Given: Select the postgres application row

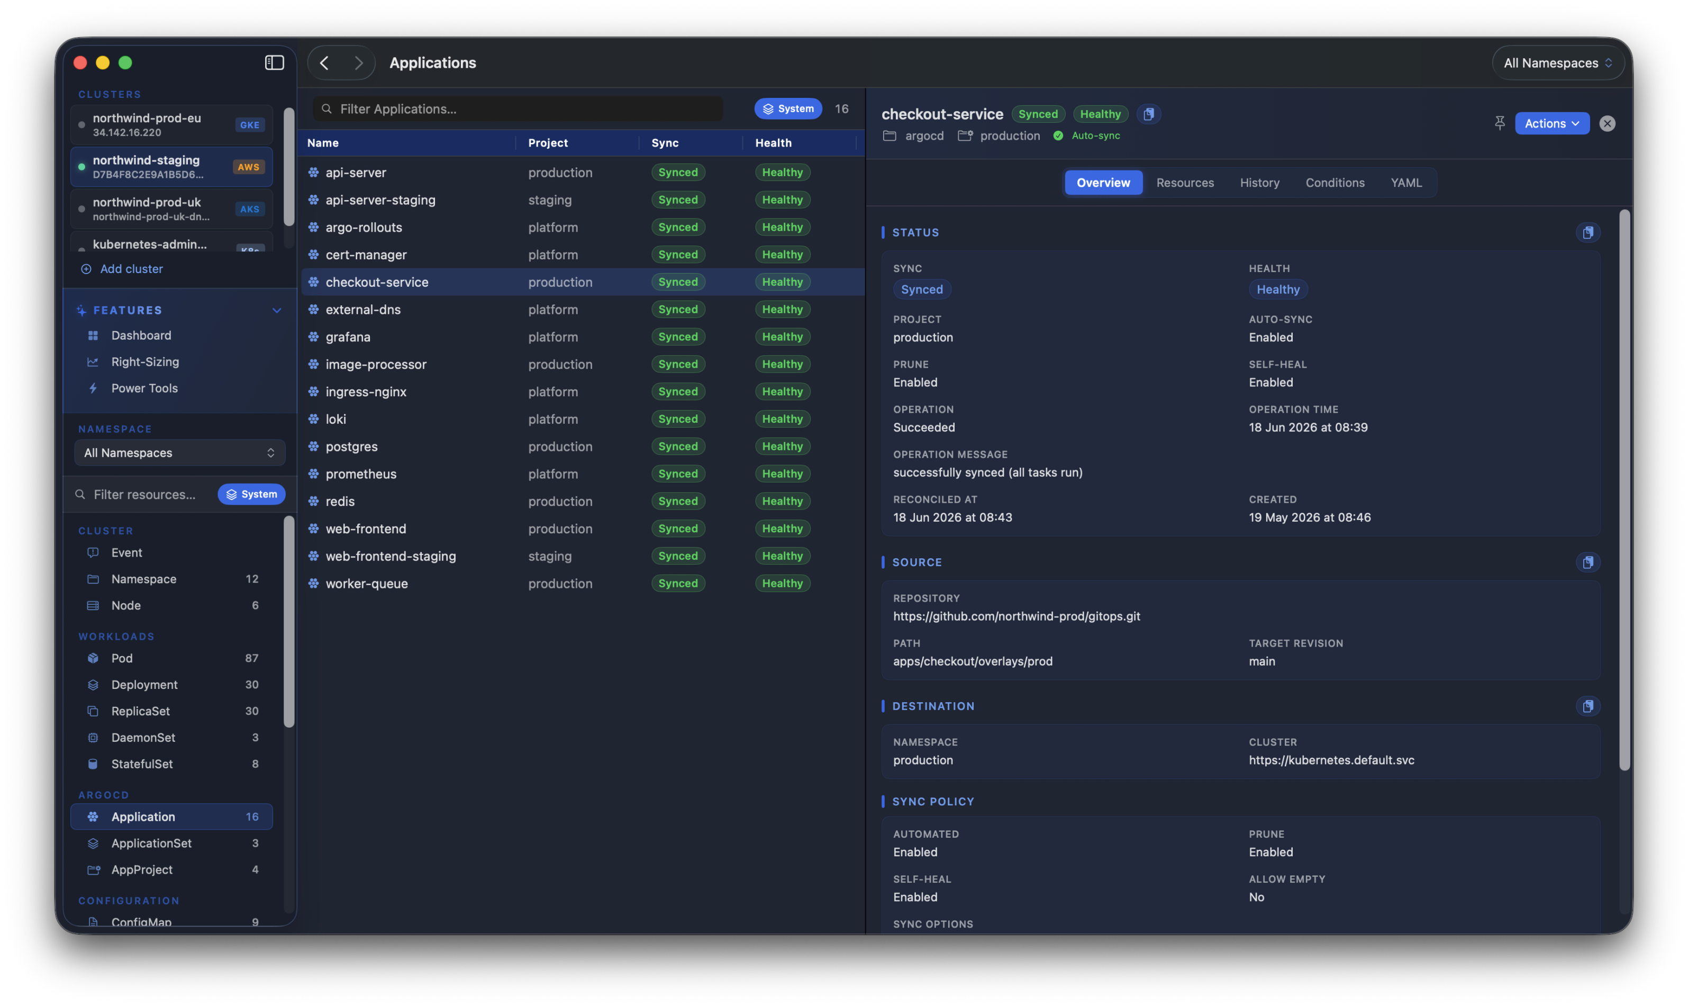Looking at the screenshot, I should [x=583, y=447].
